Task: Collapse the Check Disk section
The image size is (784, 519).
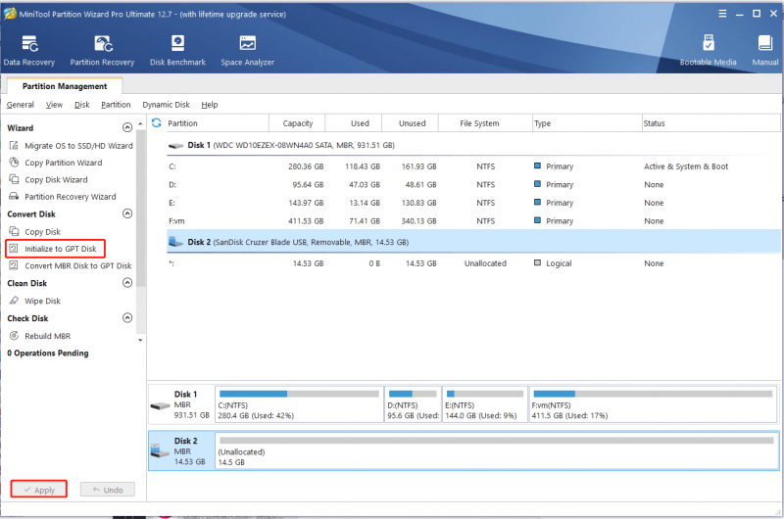Action: [x=127, y=317]
